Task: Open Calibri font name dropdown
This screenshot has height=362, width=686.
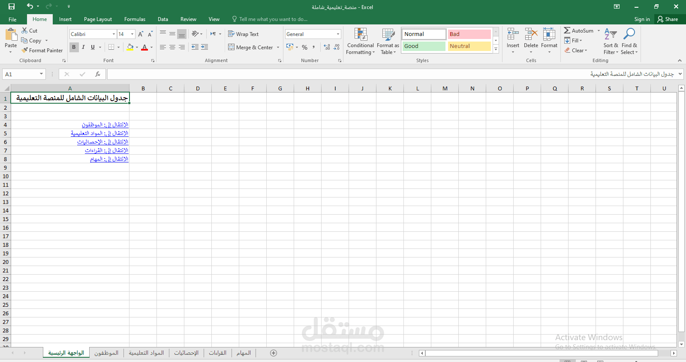Action: (x=114, y=34)
